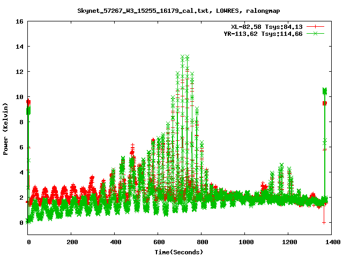Click the x-axis tick label 600
Viewport: 343px width, 257px height.
(x=159, y=242)
